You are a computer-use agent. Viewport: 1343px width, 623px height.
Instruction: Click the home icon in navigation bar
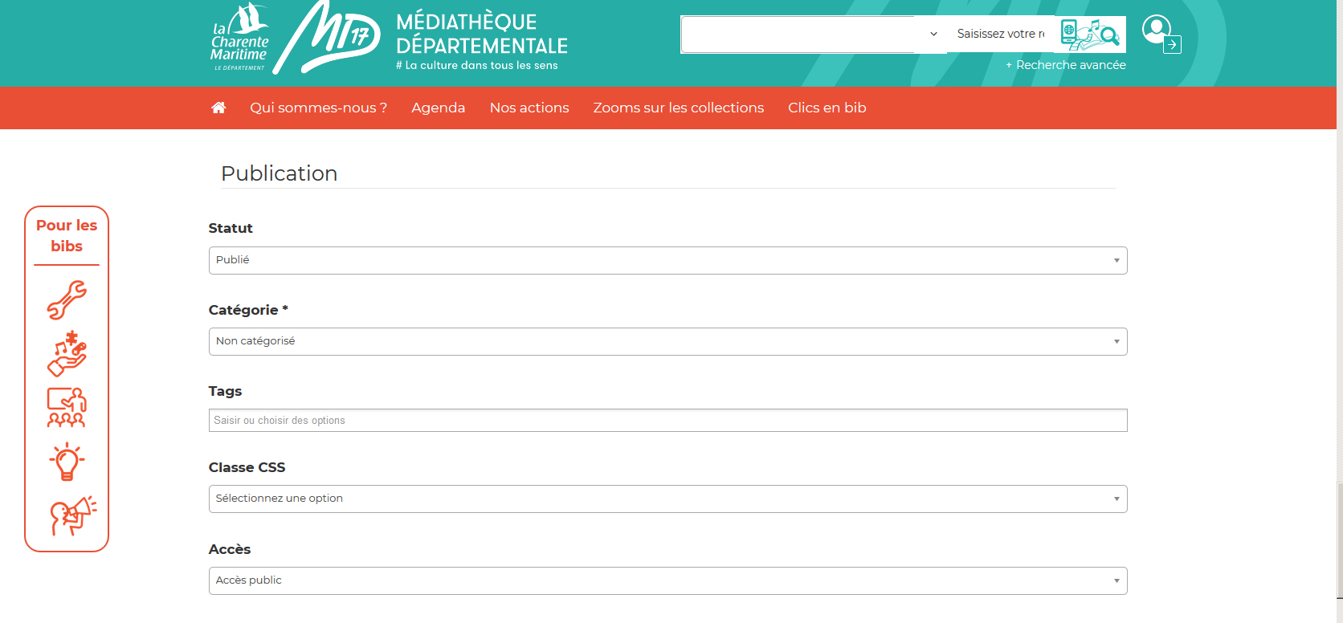click(218, 108)
